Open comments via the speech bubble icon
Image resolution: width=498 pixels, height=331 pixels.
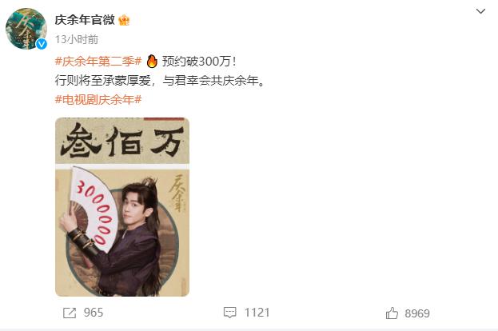pos(230,313)
